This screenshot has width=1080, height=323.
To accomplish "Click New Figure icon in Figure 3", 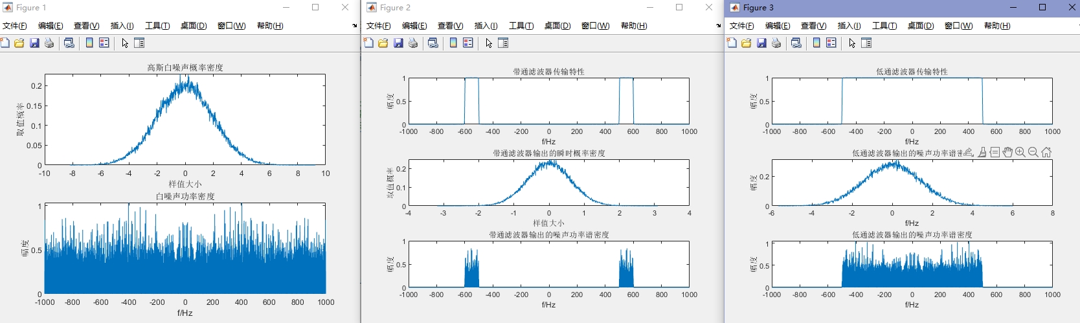I will 732,43.
